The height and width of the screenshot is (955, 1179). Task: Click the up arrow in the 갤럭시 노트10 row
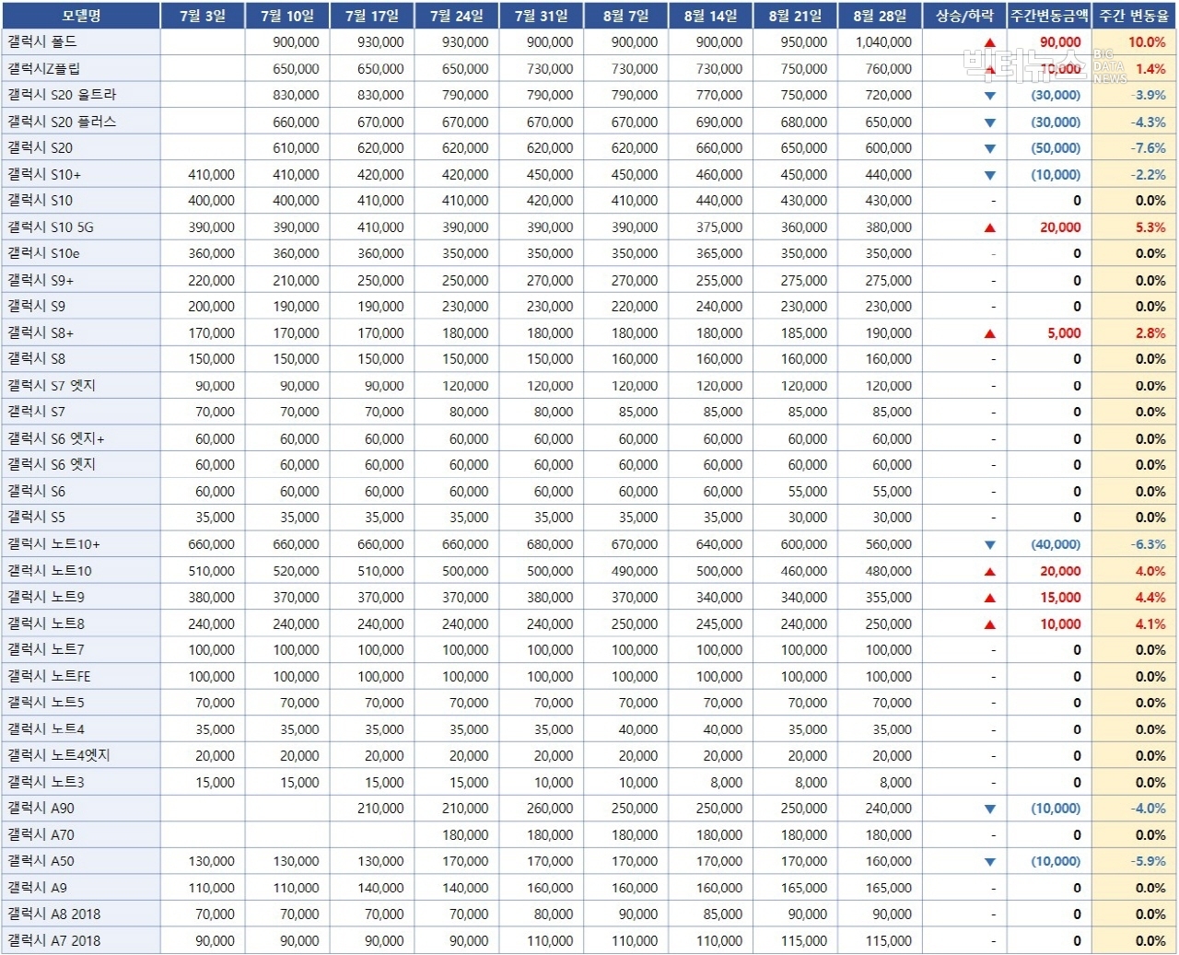(x=989, y=572)
